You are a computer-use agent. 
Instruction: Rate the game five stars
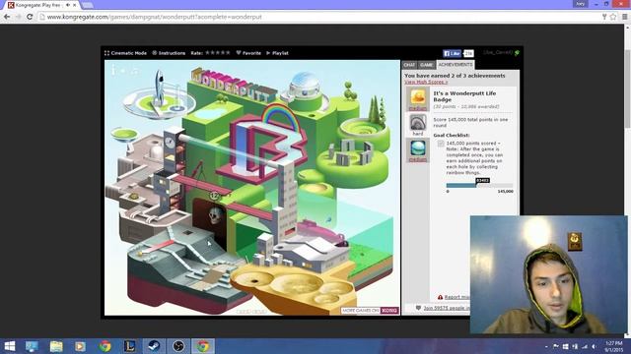pos(228,52)
